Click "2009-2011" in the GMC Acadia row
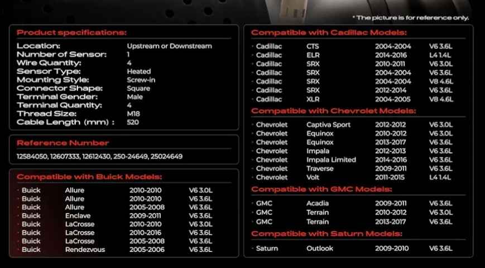 [x=391, y=203]
